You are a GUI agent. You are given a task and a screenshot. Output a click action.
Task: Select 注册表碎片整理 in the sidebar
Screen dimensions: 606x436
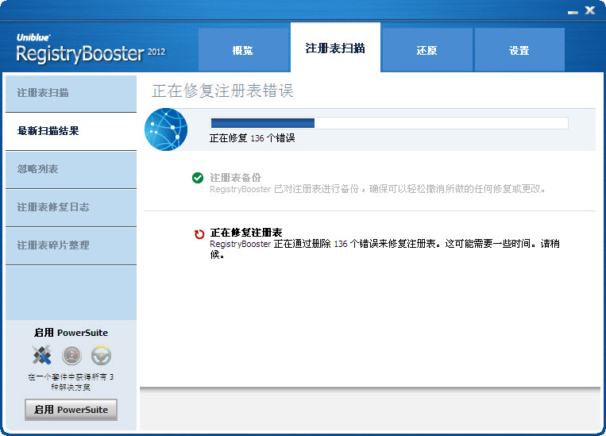(70, 245)
